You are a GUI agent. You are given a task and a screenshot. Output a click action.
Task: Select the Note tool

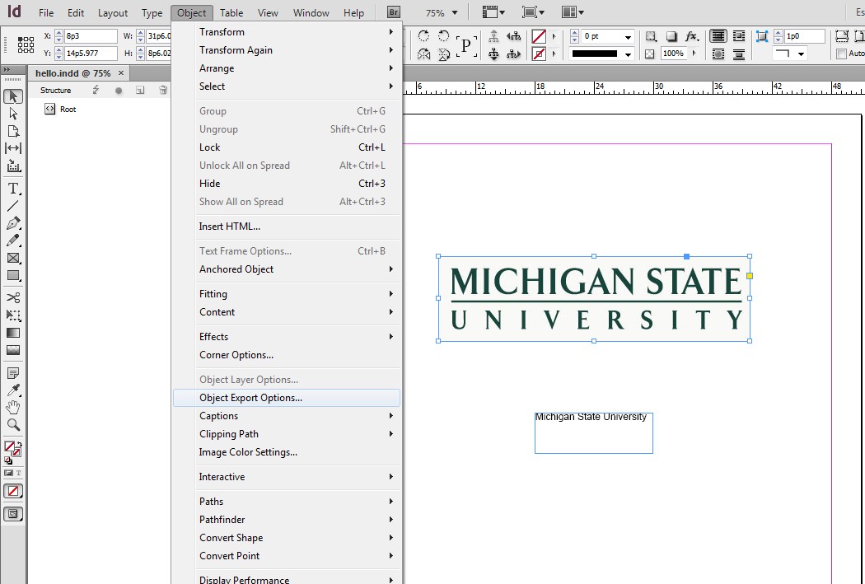[x=13, y=373]
